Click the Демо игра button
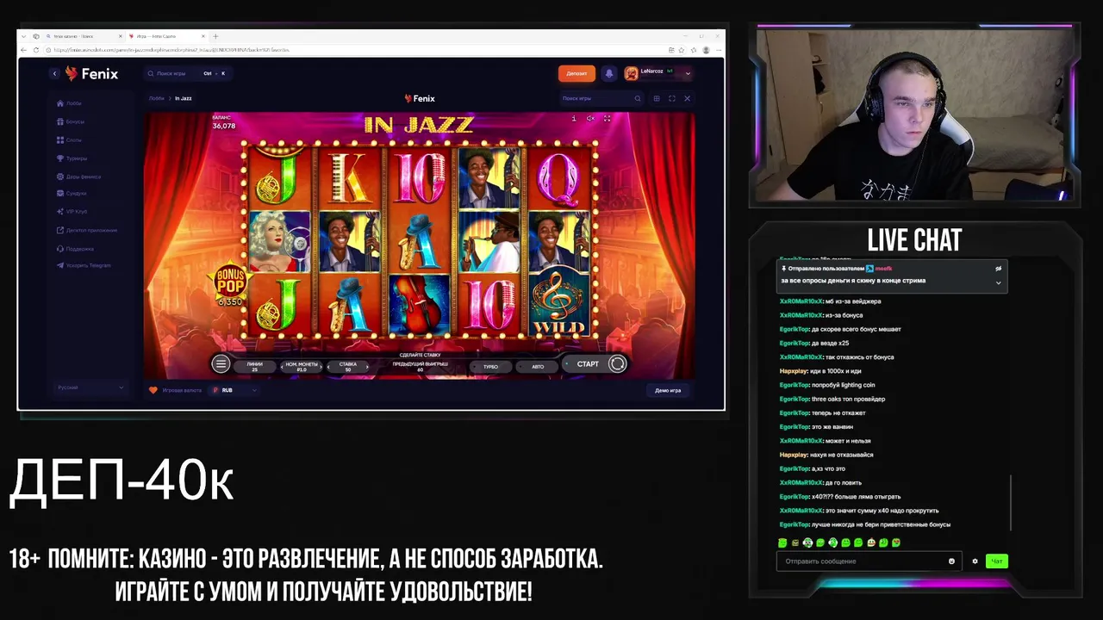The width and height of the screenshot is (1103, 620). [668, 390]
